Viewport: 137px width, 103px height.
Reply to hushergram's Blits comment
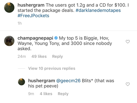point(63,94)
